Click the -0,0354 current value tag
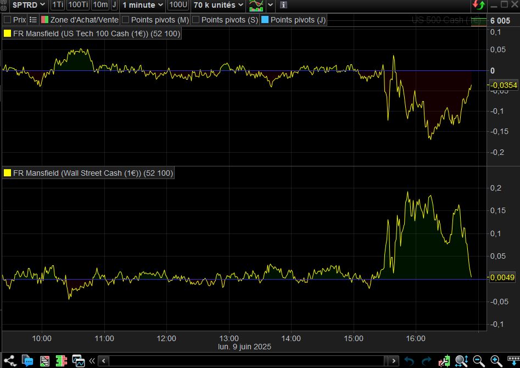520x368 pixels. pyautogui.click(x=504, y=85)
